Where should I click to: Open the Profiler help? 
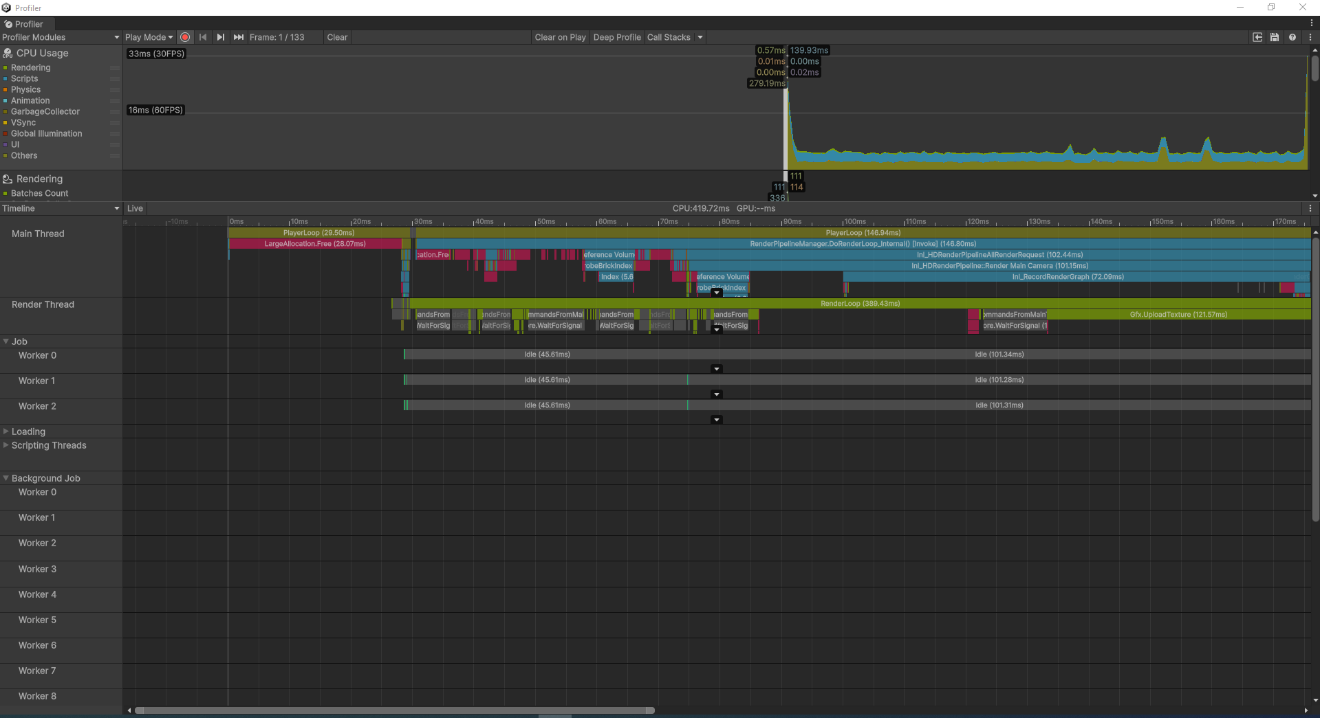pyautogui.click(x=1292, y=37)
